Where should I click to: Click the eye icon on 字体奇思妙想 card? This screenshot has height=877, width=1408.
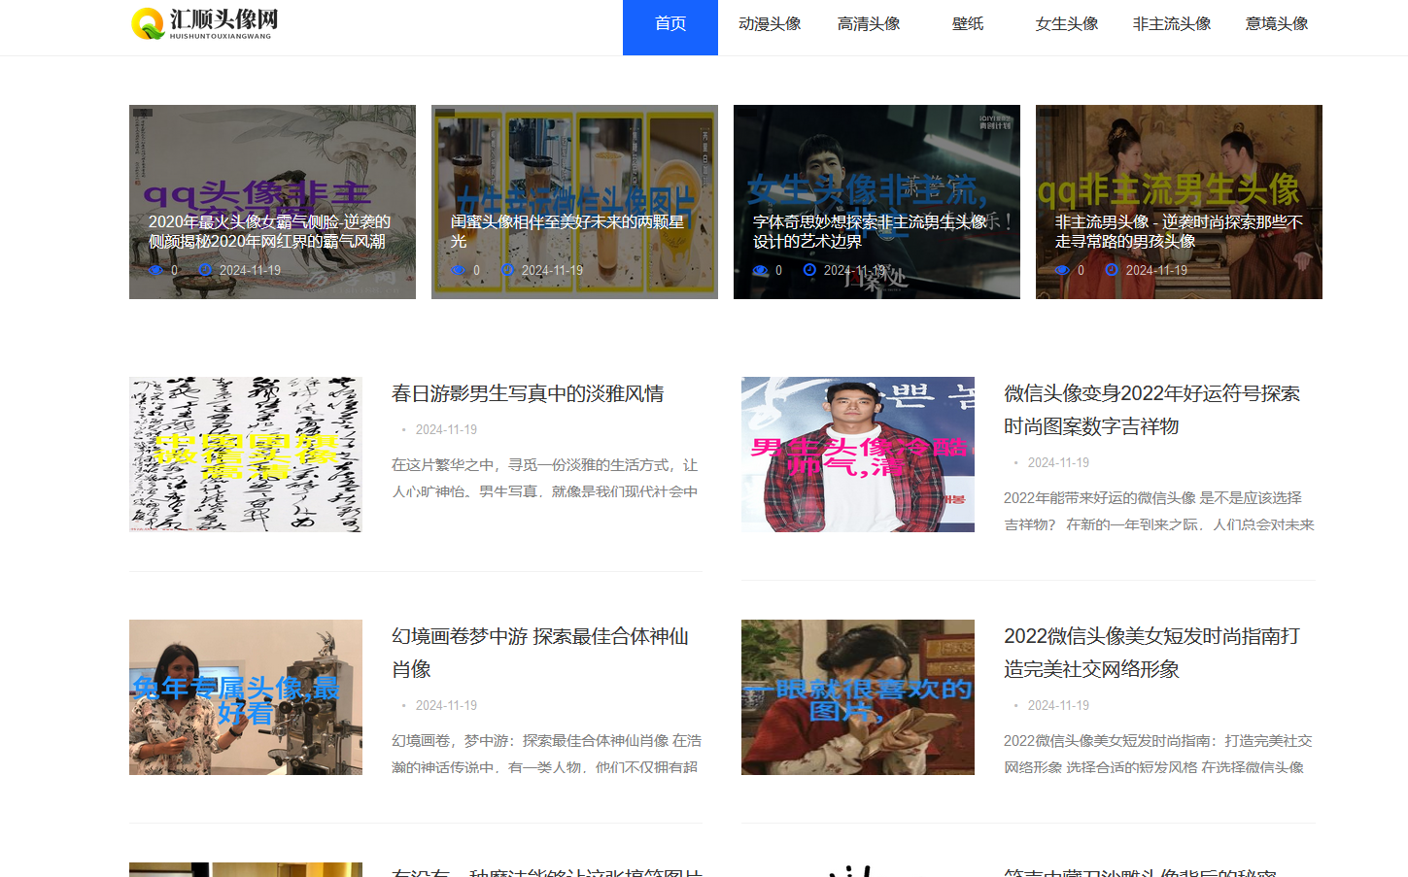760,270
